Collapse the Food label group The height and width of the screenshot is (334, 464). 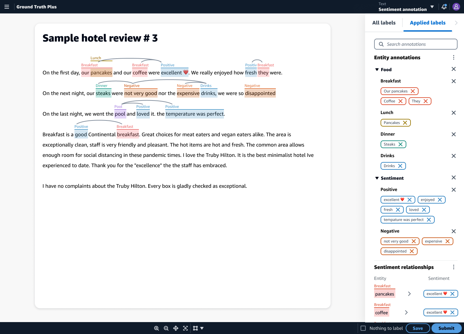(x=377, y=70)
